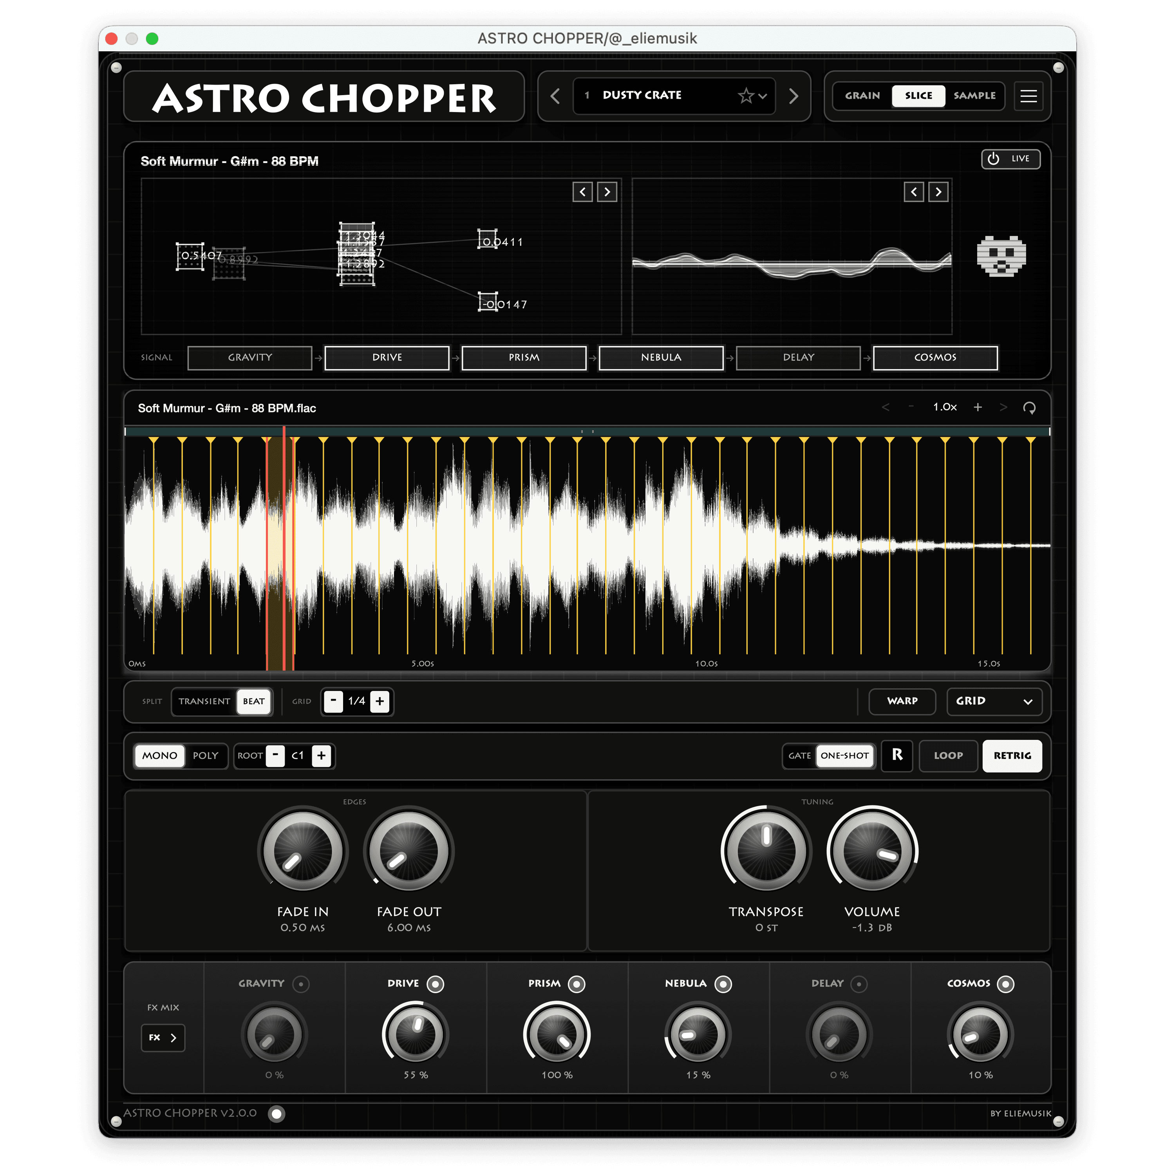Select TRANSIENT split mode
1175x1175 pixels.
(204, 701)
